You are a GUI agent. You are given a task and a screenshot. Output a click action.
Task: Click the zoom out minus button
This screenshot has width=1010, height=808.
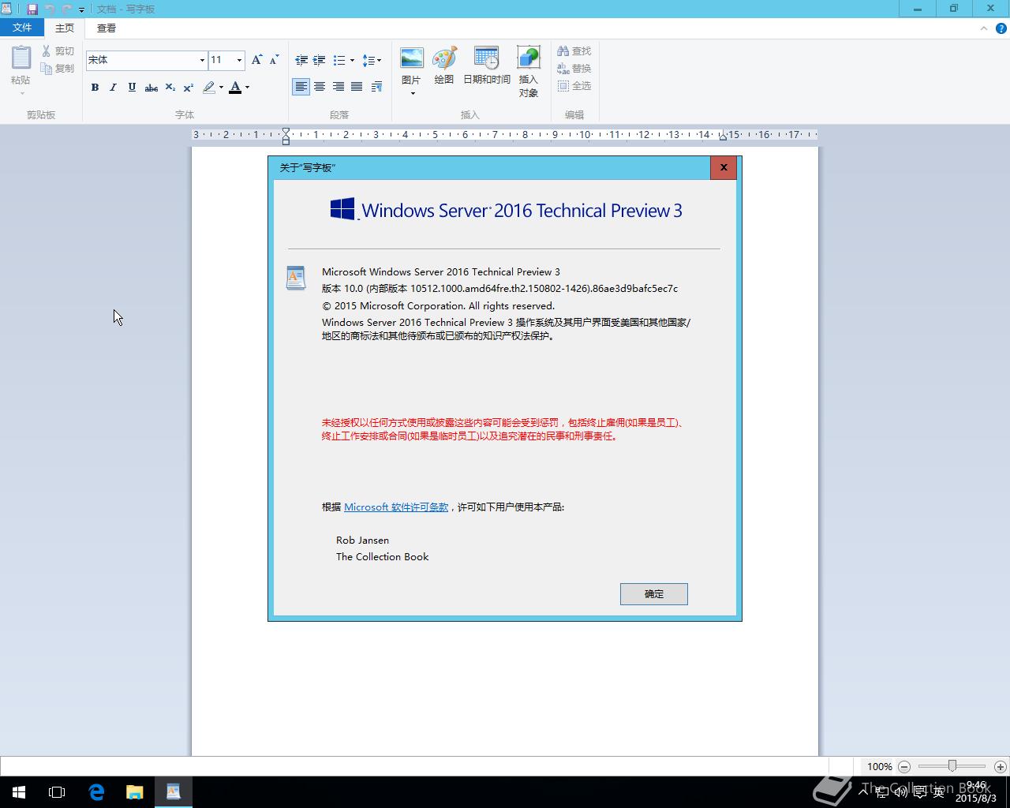pos(904,767)
